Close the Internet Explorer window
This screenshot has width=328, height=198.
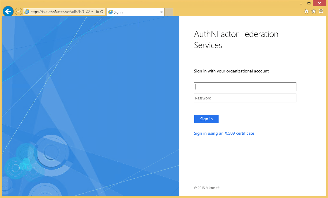[x=319, y=3]
